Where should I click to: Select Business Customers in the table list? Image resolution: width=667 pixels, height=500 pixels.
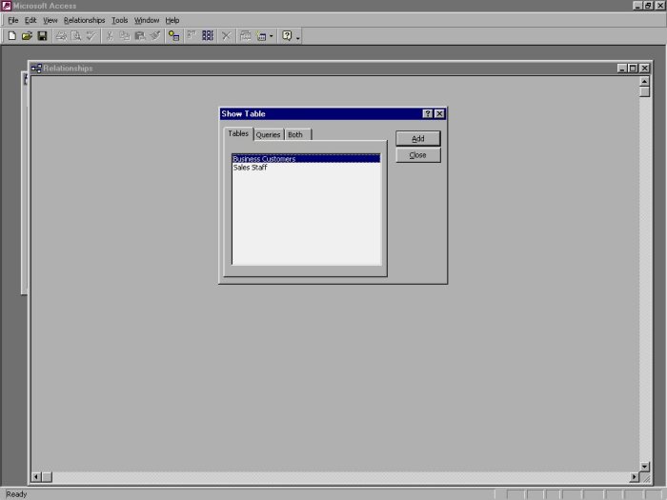[x=264, y=159]
